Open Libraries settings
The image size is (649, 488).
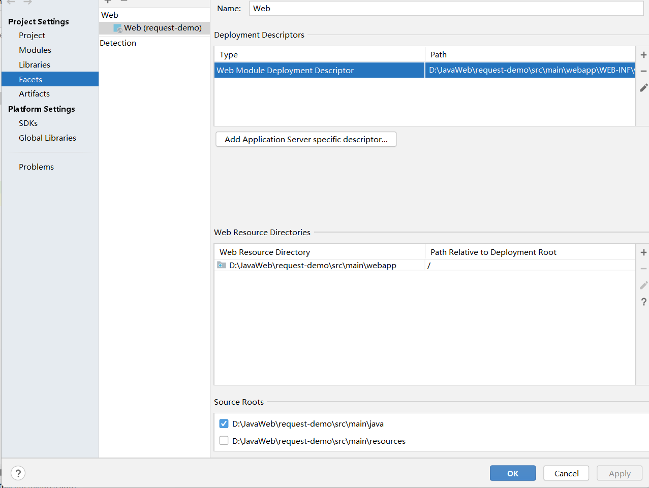click(x=35, y=64)
